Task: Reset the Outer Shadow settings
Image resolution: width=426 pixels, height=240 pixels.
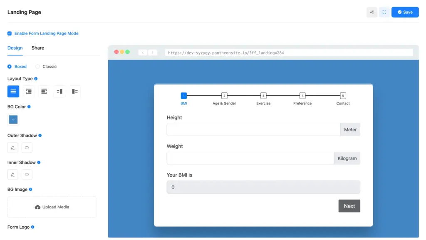Action: click(x=27, y=147)
